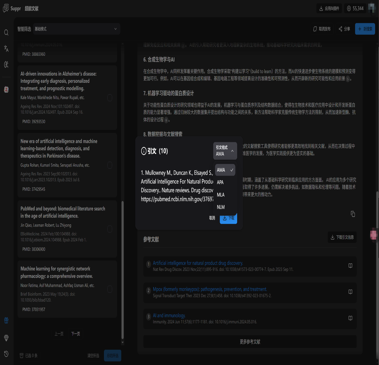The width and height of the screenshot is (379, 365).
Task: Expand the 基础模式 filter mode dropdown
Action: coord(76,29)
